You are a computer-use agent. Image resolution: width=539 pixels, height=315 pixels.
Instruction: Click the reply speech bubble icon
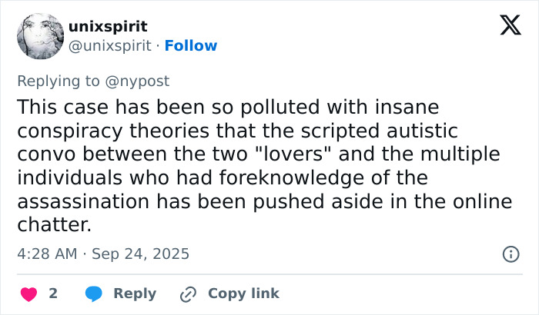pyautogui.click(x=94, y=293)
